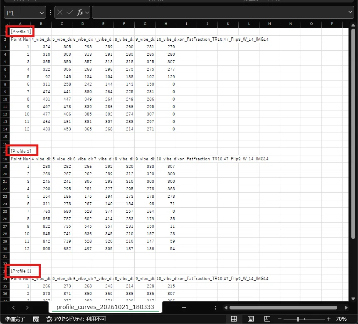
Task: Open the Name Box dropdown arrow
Action: click(42, 13)
